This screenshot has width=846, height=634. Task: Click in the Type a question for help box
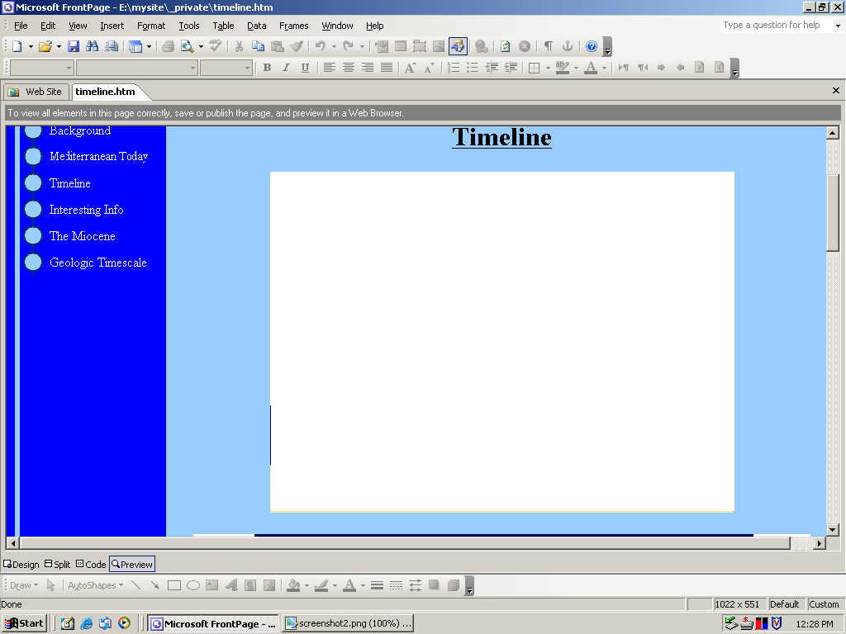point(777,25)
